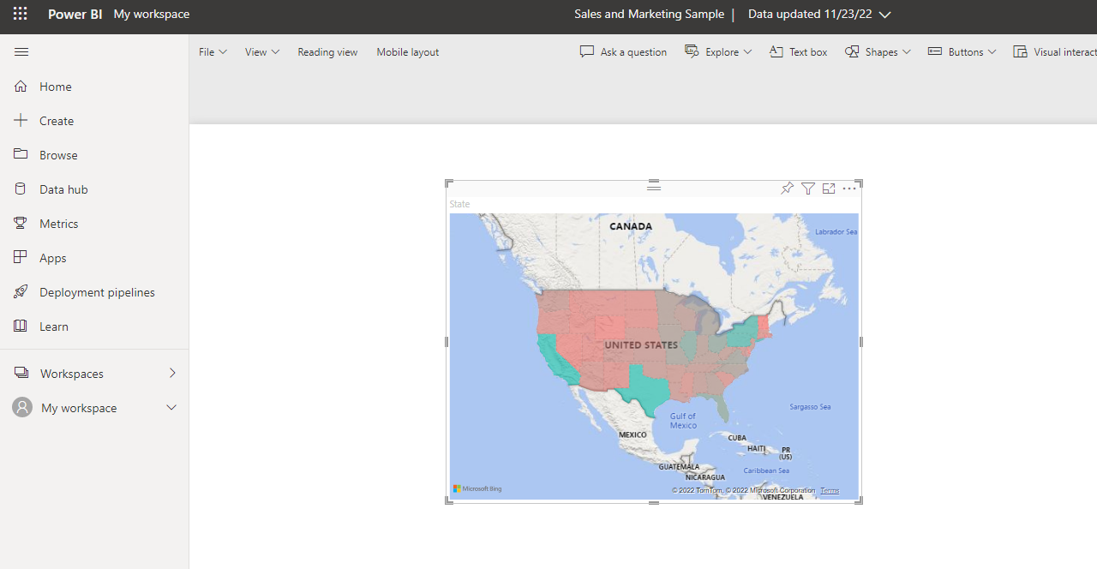Switch to Mobile layout
This screenshot has height=569, width=1097.
[x=407, y=52]
